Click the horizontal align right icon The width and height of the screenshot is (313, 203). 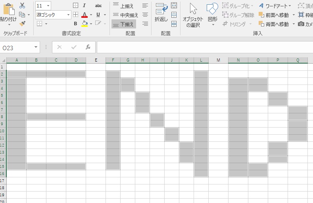coord(145,24)
